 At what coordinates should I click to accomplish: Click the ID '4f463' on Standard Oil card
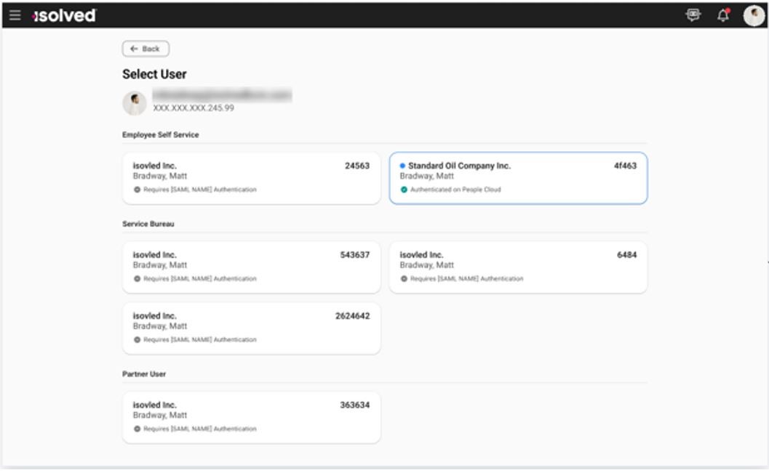(625, 166)
